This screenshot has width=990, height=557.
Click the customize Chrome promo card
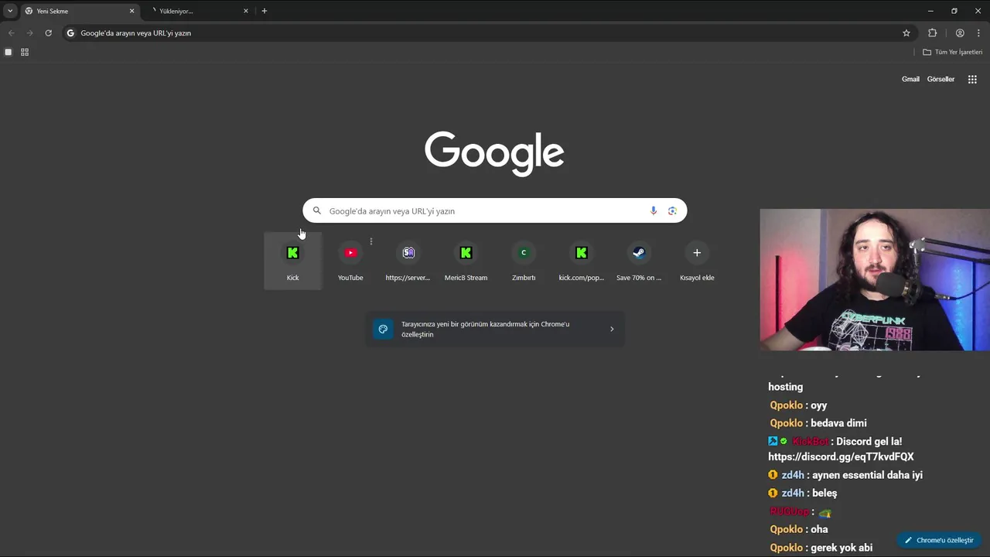[x=495, y=329]
